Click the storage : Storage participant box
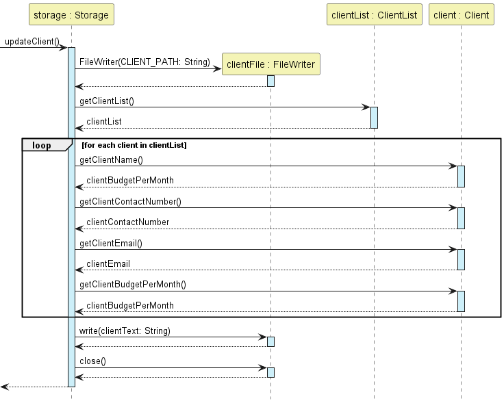This screenshot has height=403, width=504. pos(71,14)
